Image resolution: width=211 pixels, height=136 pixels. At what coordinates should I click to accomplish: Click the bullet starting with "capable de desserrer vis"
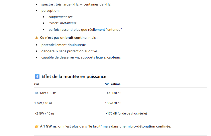click(x=81, y=57)
